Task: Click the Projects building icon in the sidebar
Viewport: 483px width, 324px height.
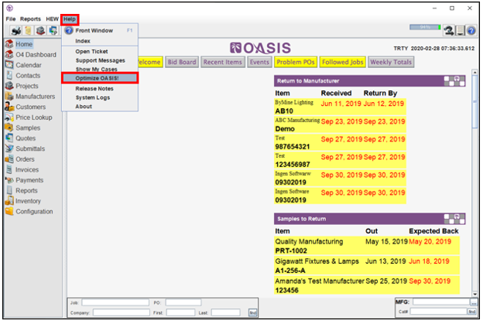Action: click(x=9, y=86)
